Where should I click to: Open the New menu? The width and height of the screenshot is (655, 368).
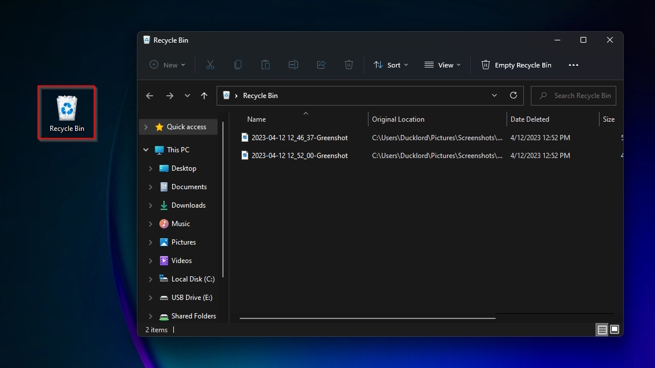tap(167, 65)
